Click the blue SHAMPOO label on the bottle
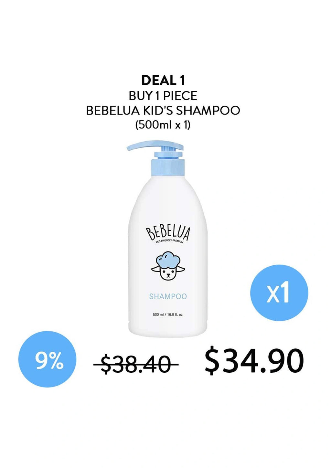The image size is (331, 469). click(168, 296)
